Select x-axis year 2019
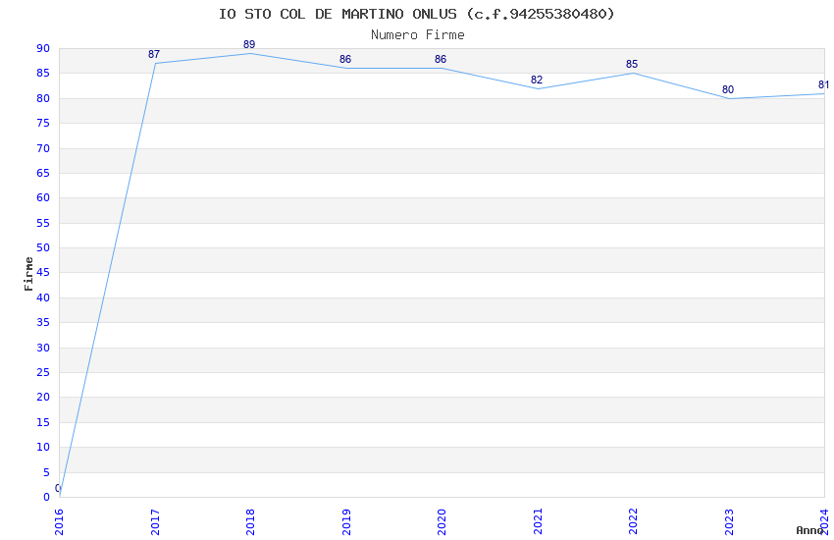The height and width of the screenshot is (540, 834). pyautogui.click(x=346, y=522)
